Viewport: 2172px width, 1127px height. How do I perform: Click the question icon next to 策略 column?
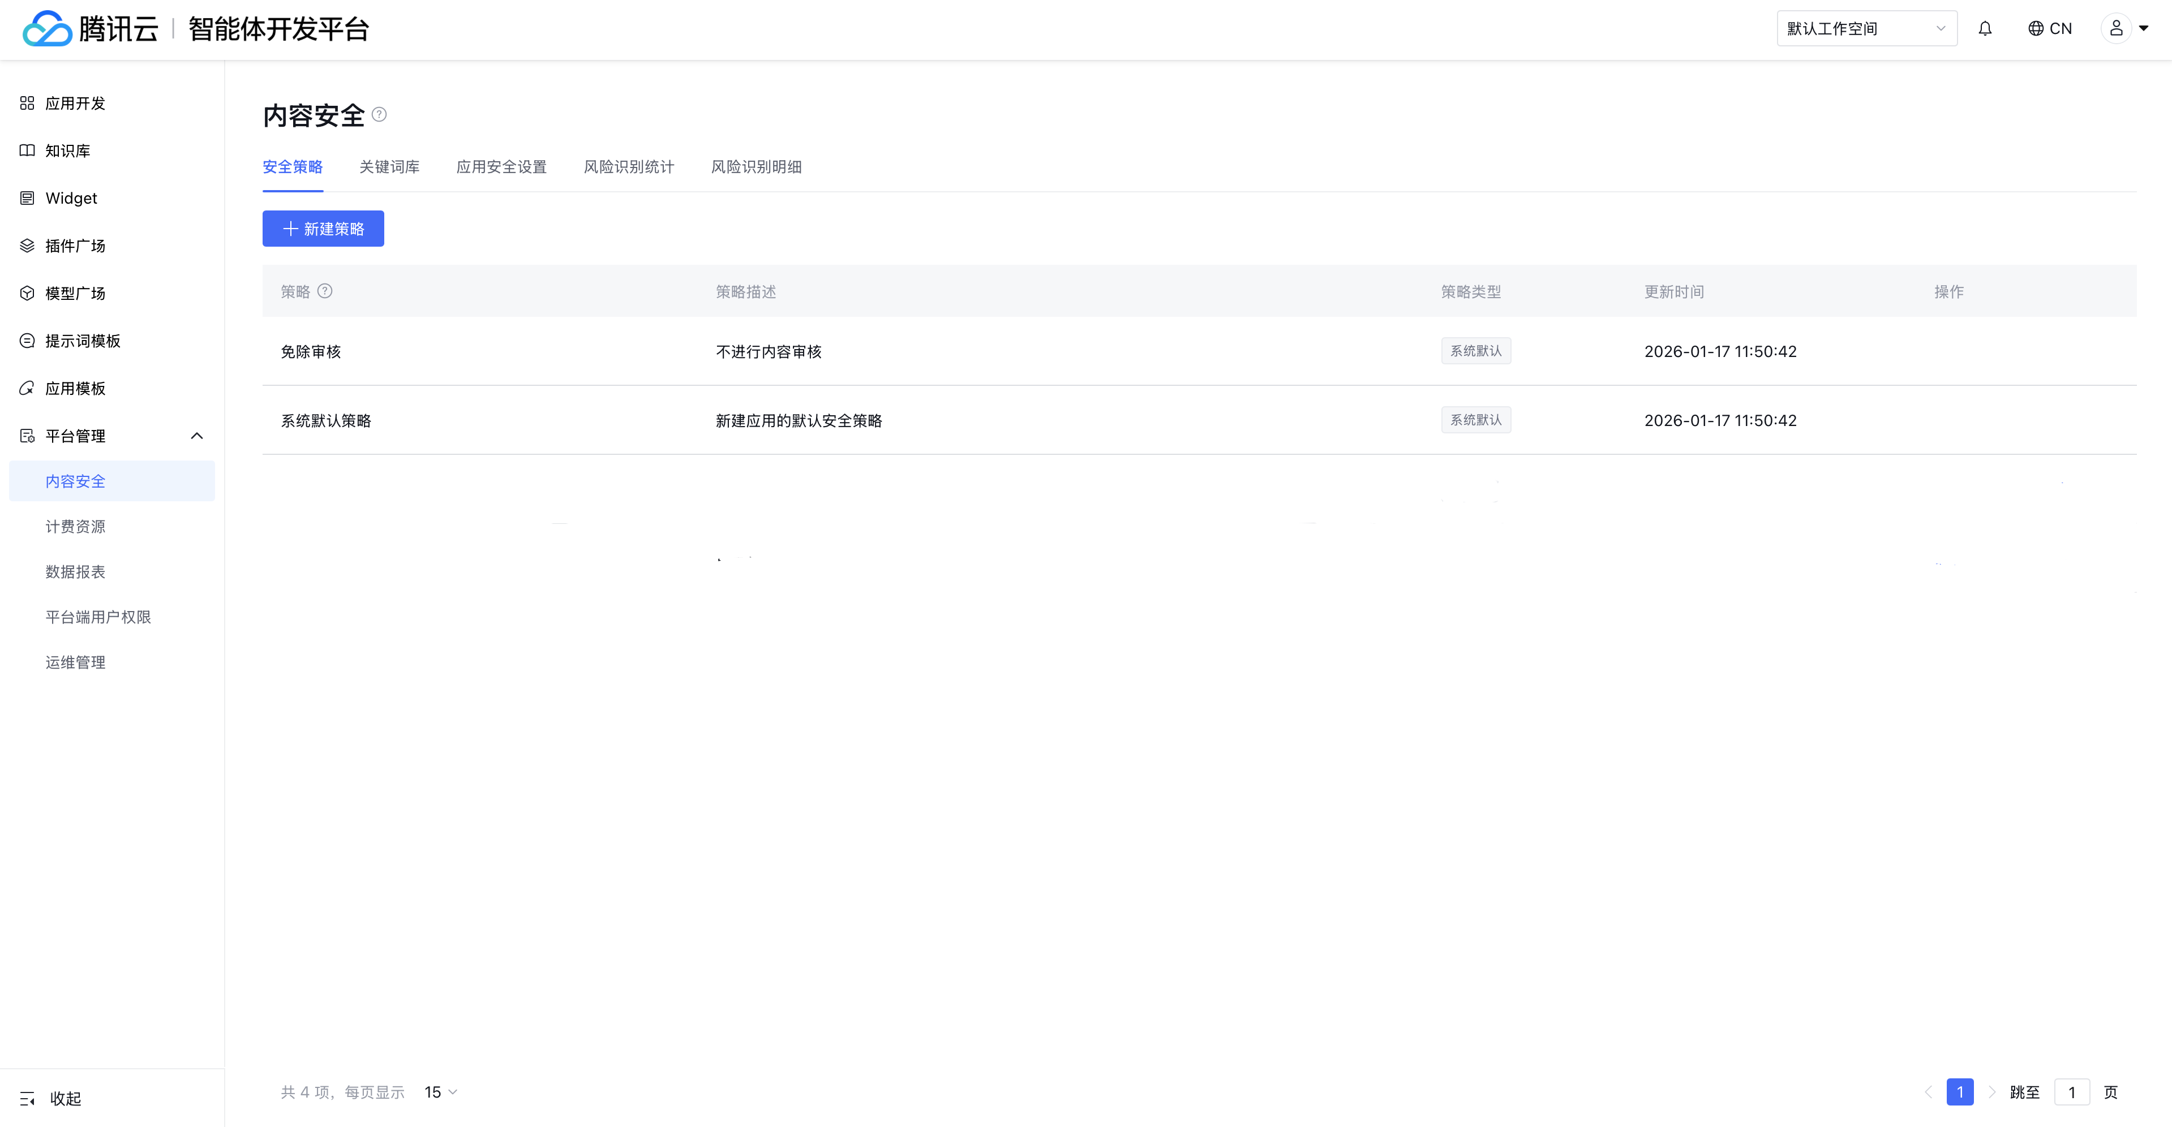pyautogui.click(x=325, y=291)
